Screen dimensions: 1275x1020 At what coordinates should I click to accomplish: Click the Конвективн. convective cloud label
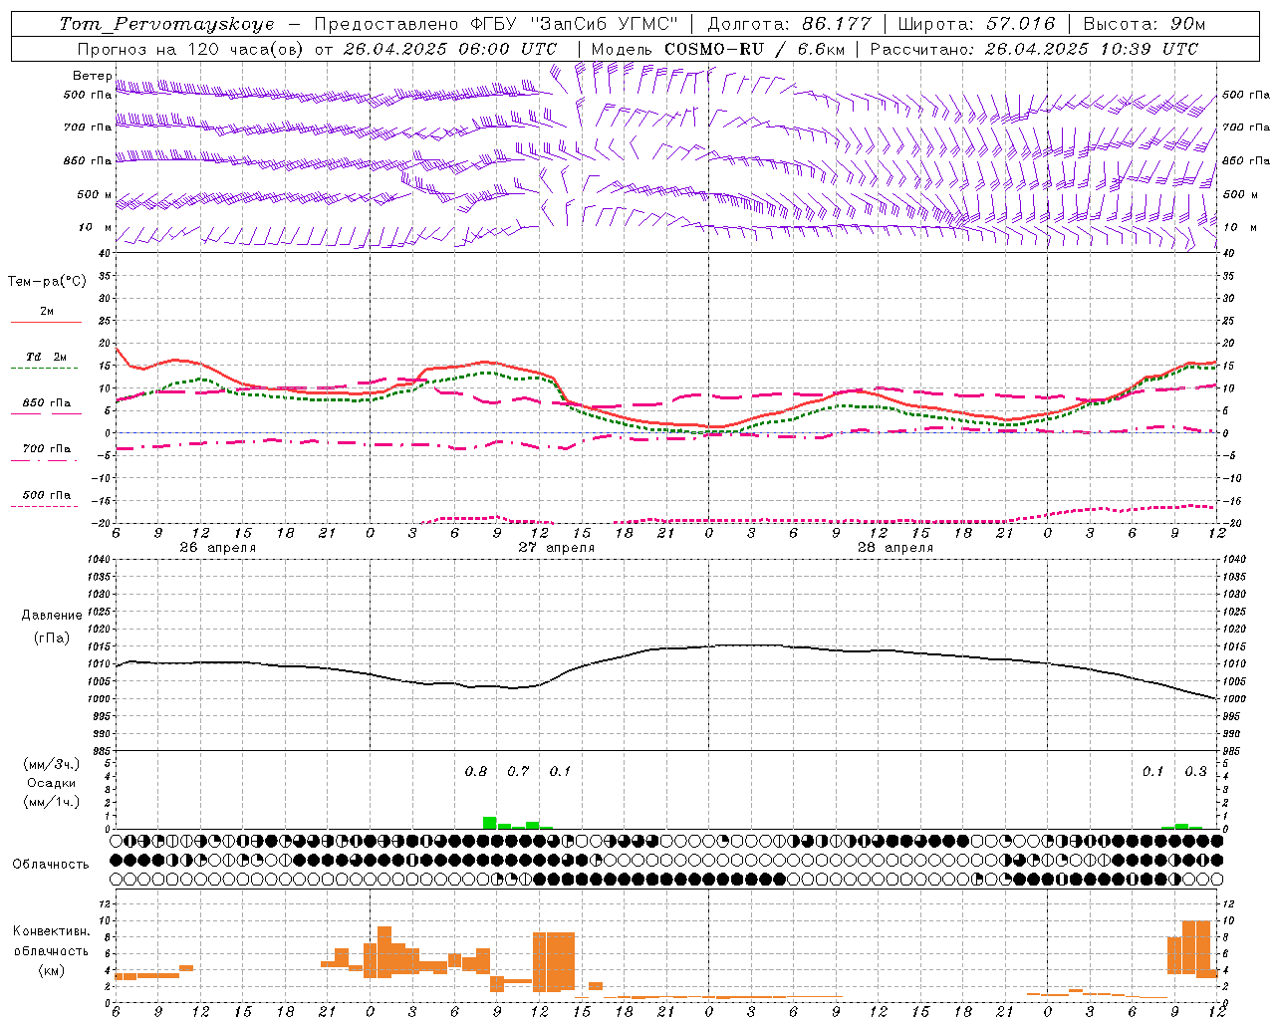click(x=51, y=931)
